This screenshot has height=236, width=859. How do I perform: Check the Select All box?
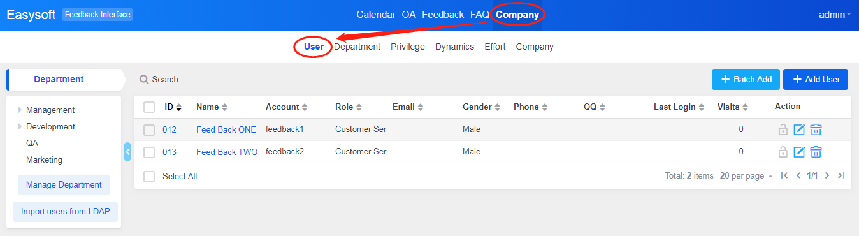pyautogui.click(x=149, y=177)
